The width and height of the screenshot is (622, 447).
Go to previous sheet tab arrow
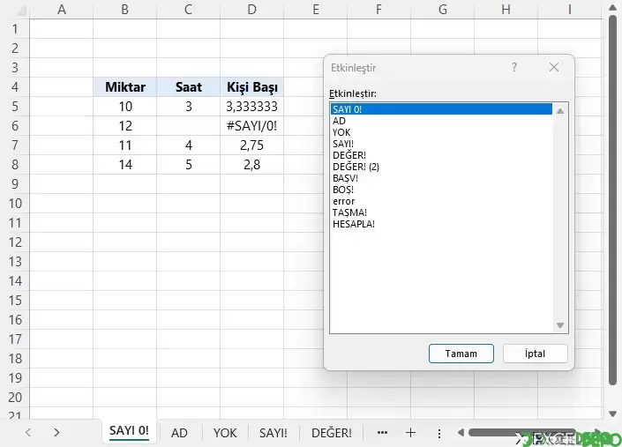28,432
